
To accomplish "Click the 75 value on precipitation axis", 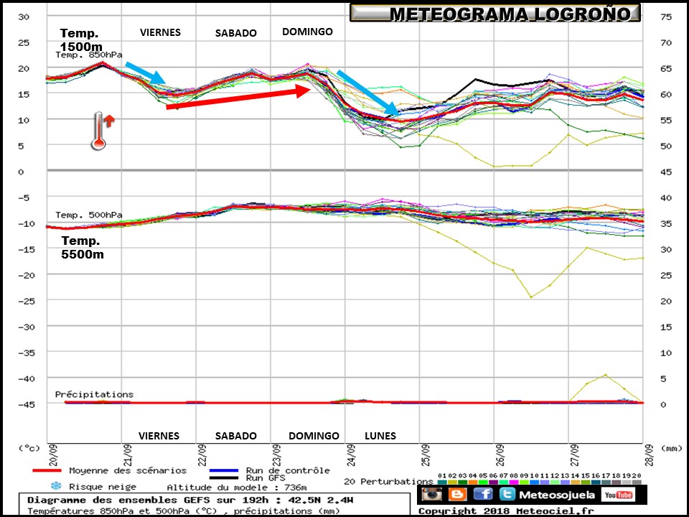I will (x=666, y=17).
